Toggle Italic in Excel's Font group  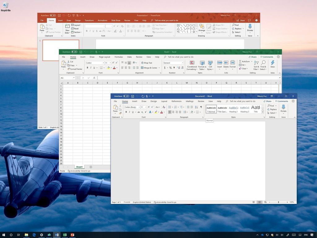[91, 68]
